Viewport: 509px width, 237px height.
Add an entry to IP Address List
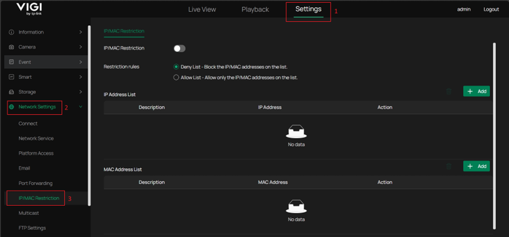[476, 91]
